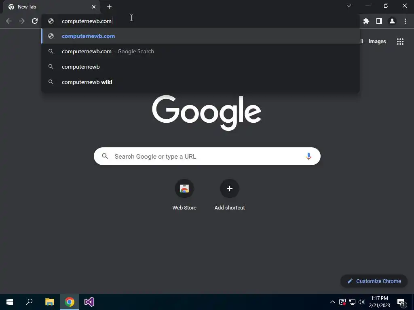
Task: Launch Visual Studio from taskbar
Action: [89, 302]
